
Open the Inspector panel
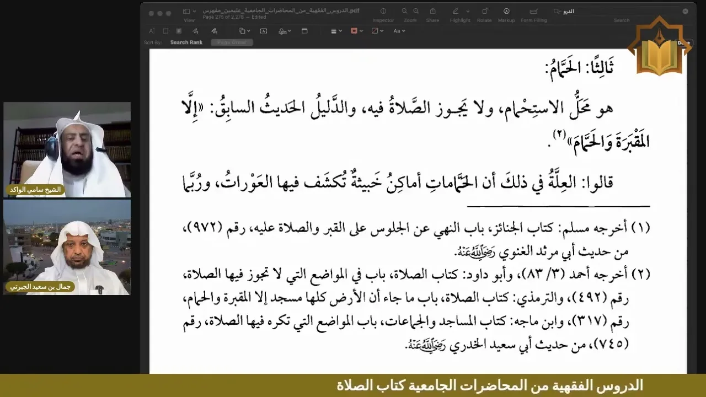[383, 11]
